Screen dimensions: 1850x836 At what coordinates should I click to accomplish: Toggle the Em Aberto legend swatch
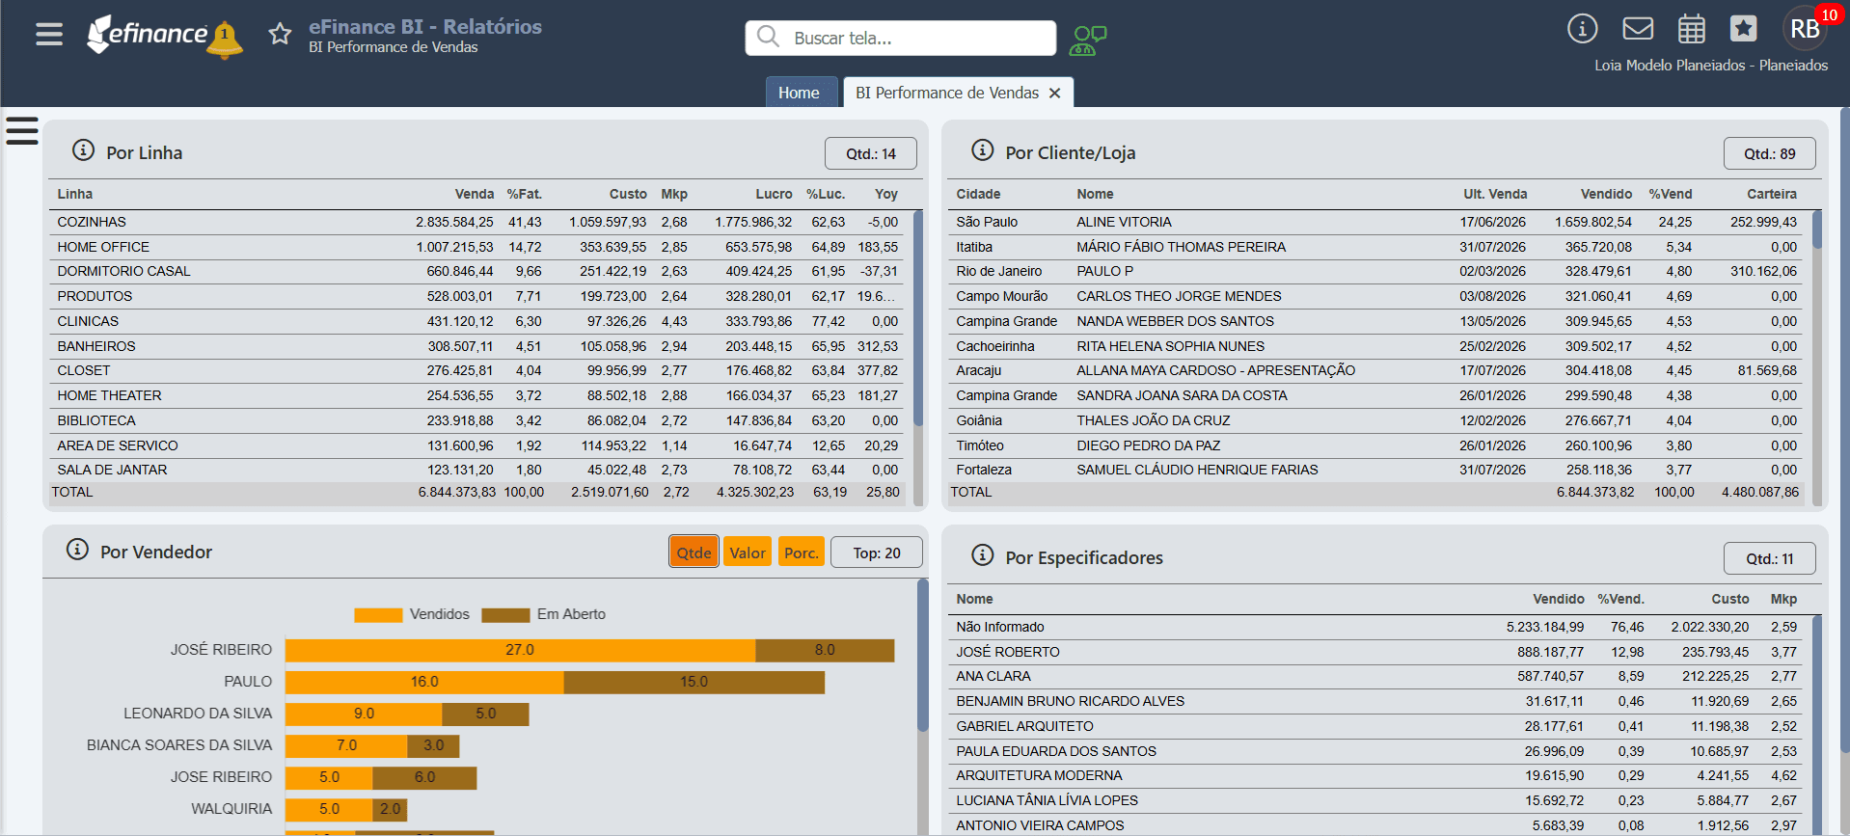505,615
